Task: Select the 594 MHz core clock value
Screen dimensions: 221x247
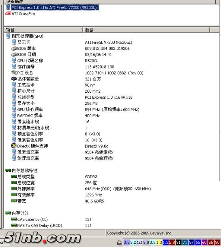Action: coord(112,109)
